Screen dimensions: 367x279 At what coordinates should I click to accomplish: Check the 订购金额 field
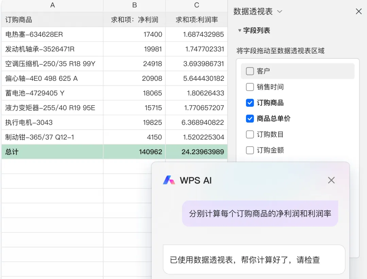[250, 150]
